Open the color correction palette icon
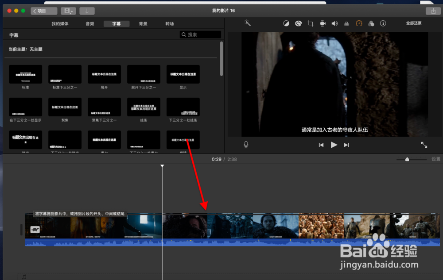This screenshot has height=280, width=443. coord(298,23)
